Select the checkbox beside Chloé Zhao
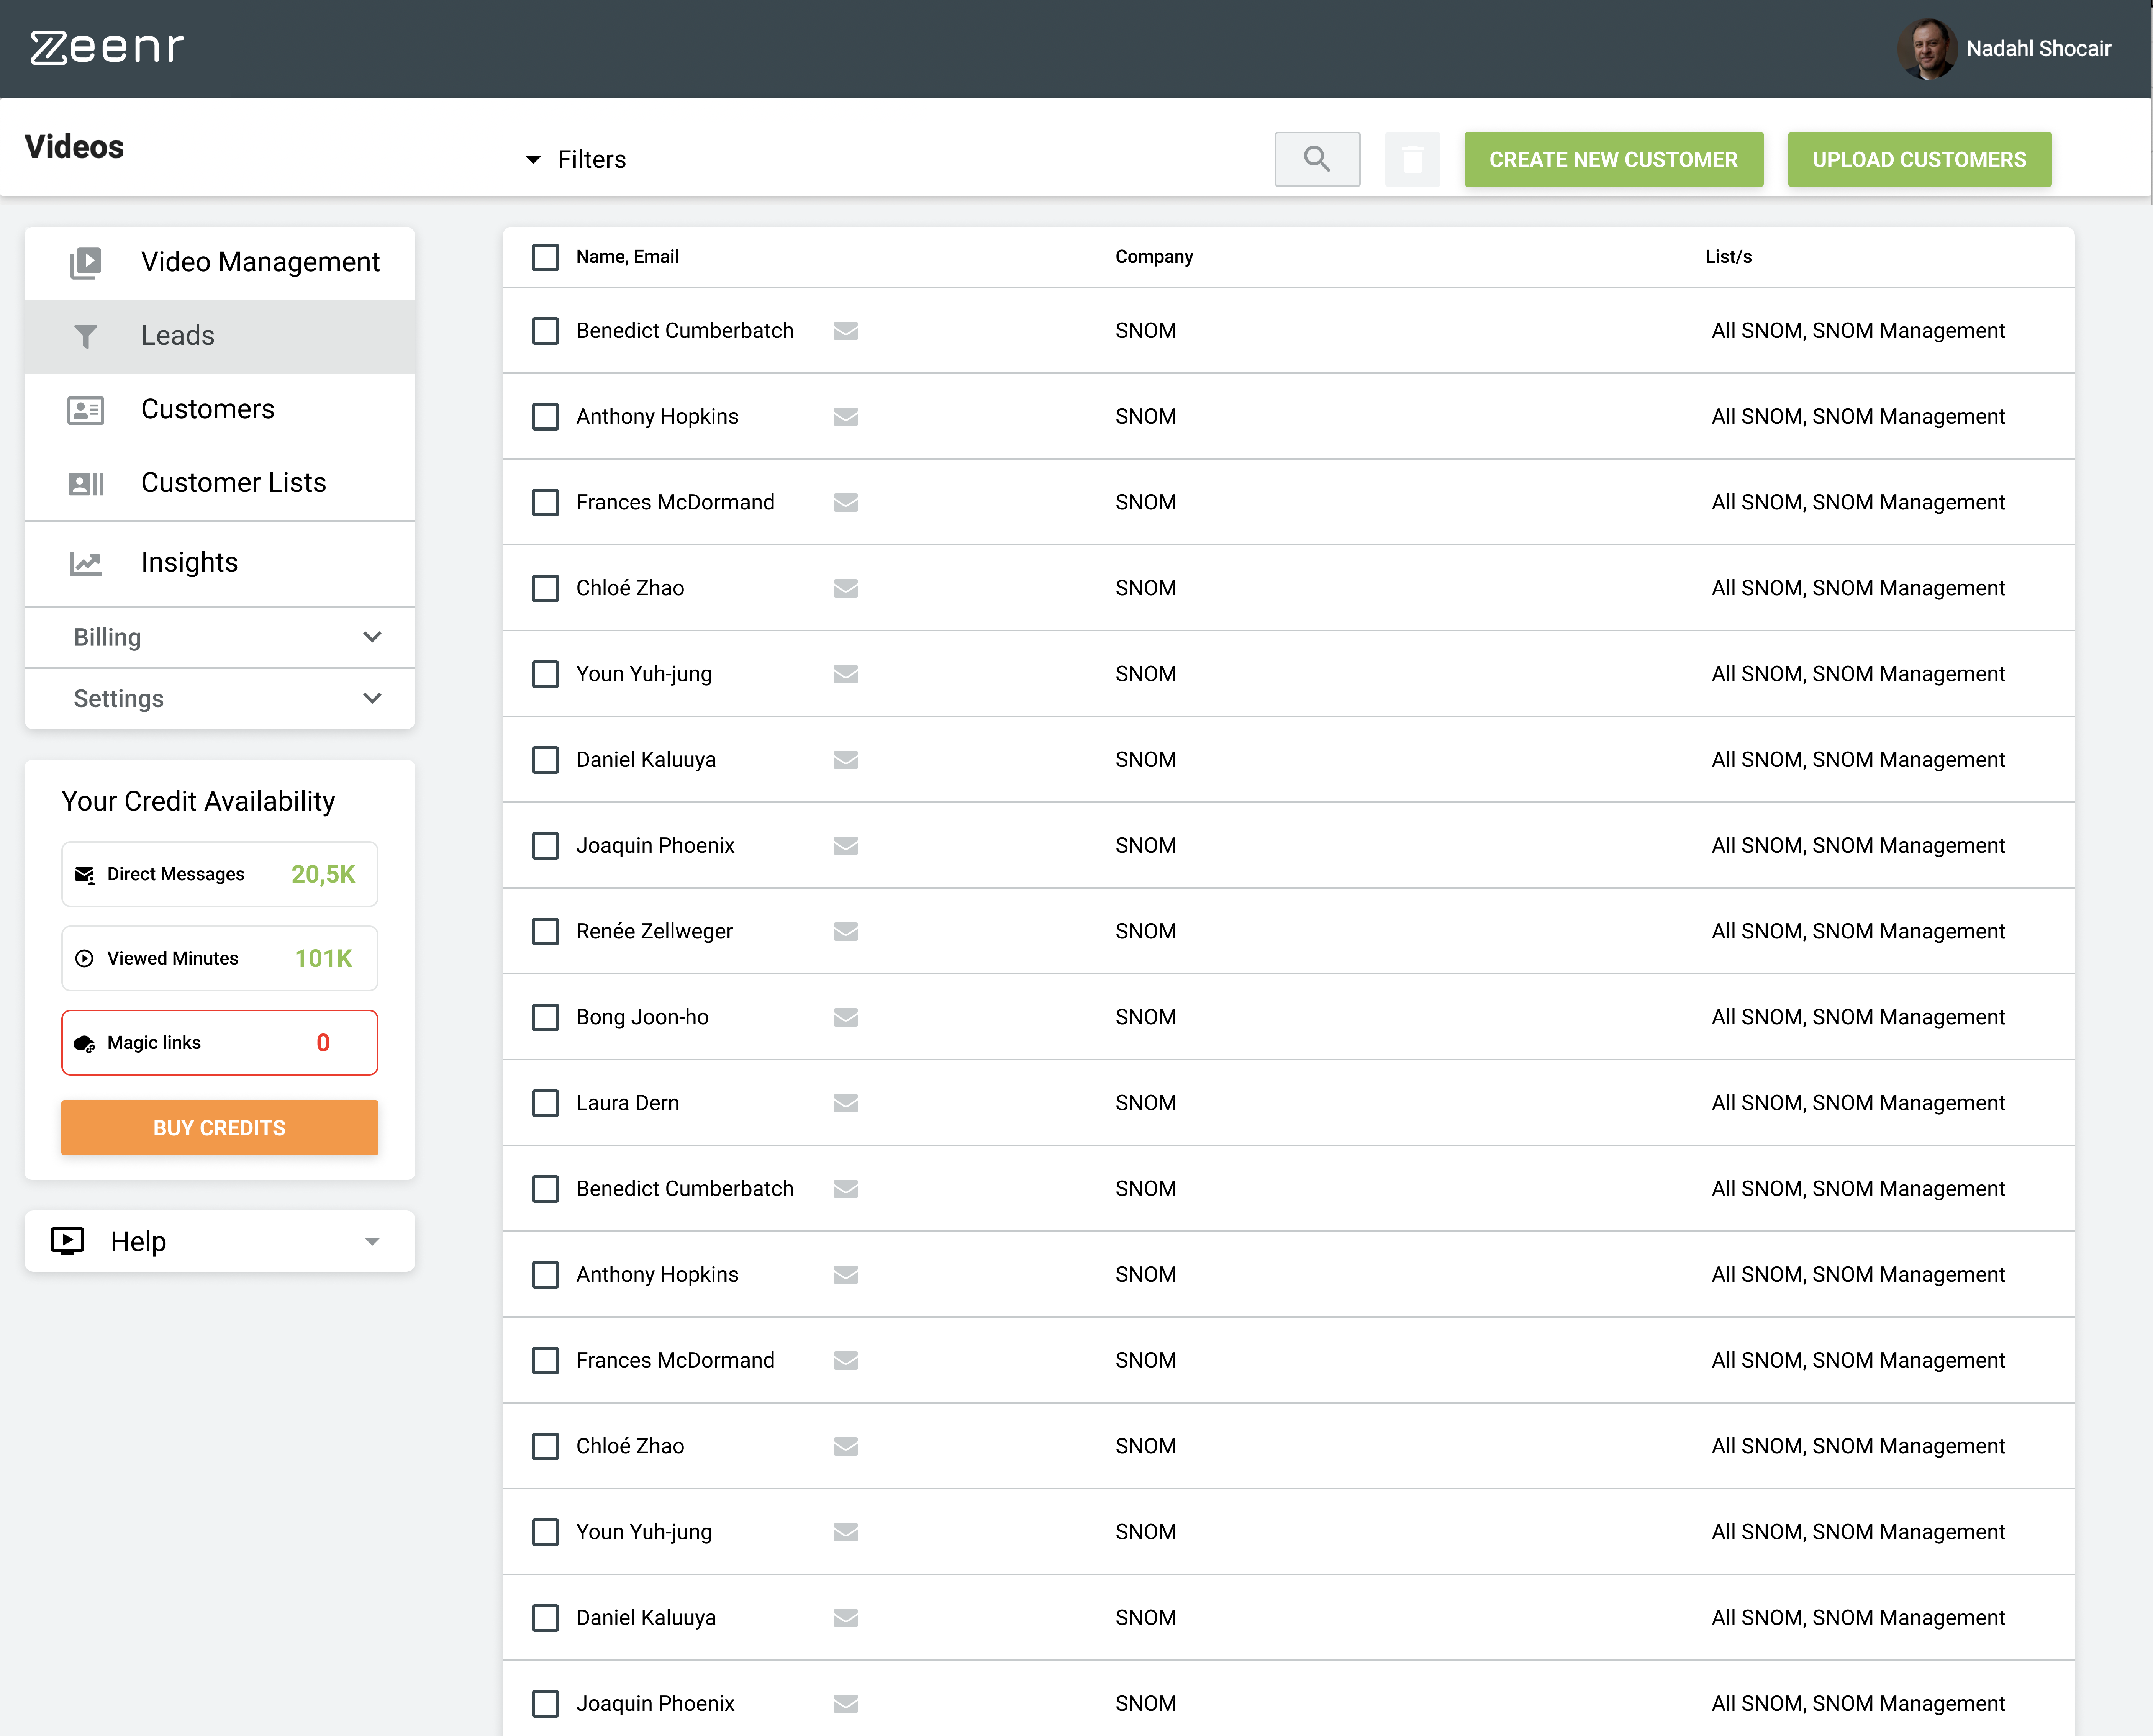Image resolution: width=2153 pixels, height=1736 pixels. point(545,588)
